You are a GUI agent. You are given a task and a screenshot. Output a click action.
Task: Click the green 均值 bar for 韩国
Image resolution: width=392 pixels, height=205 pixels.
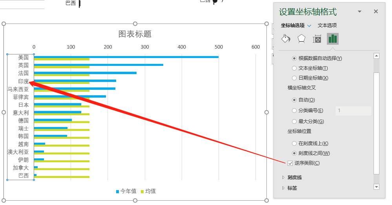[x=62, y=138]
